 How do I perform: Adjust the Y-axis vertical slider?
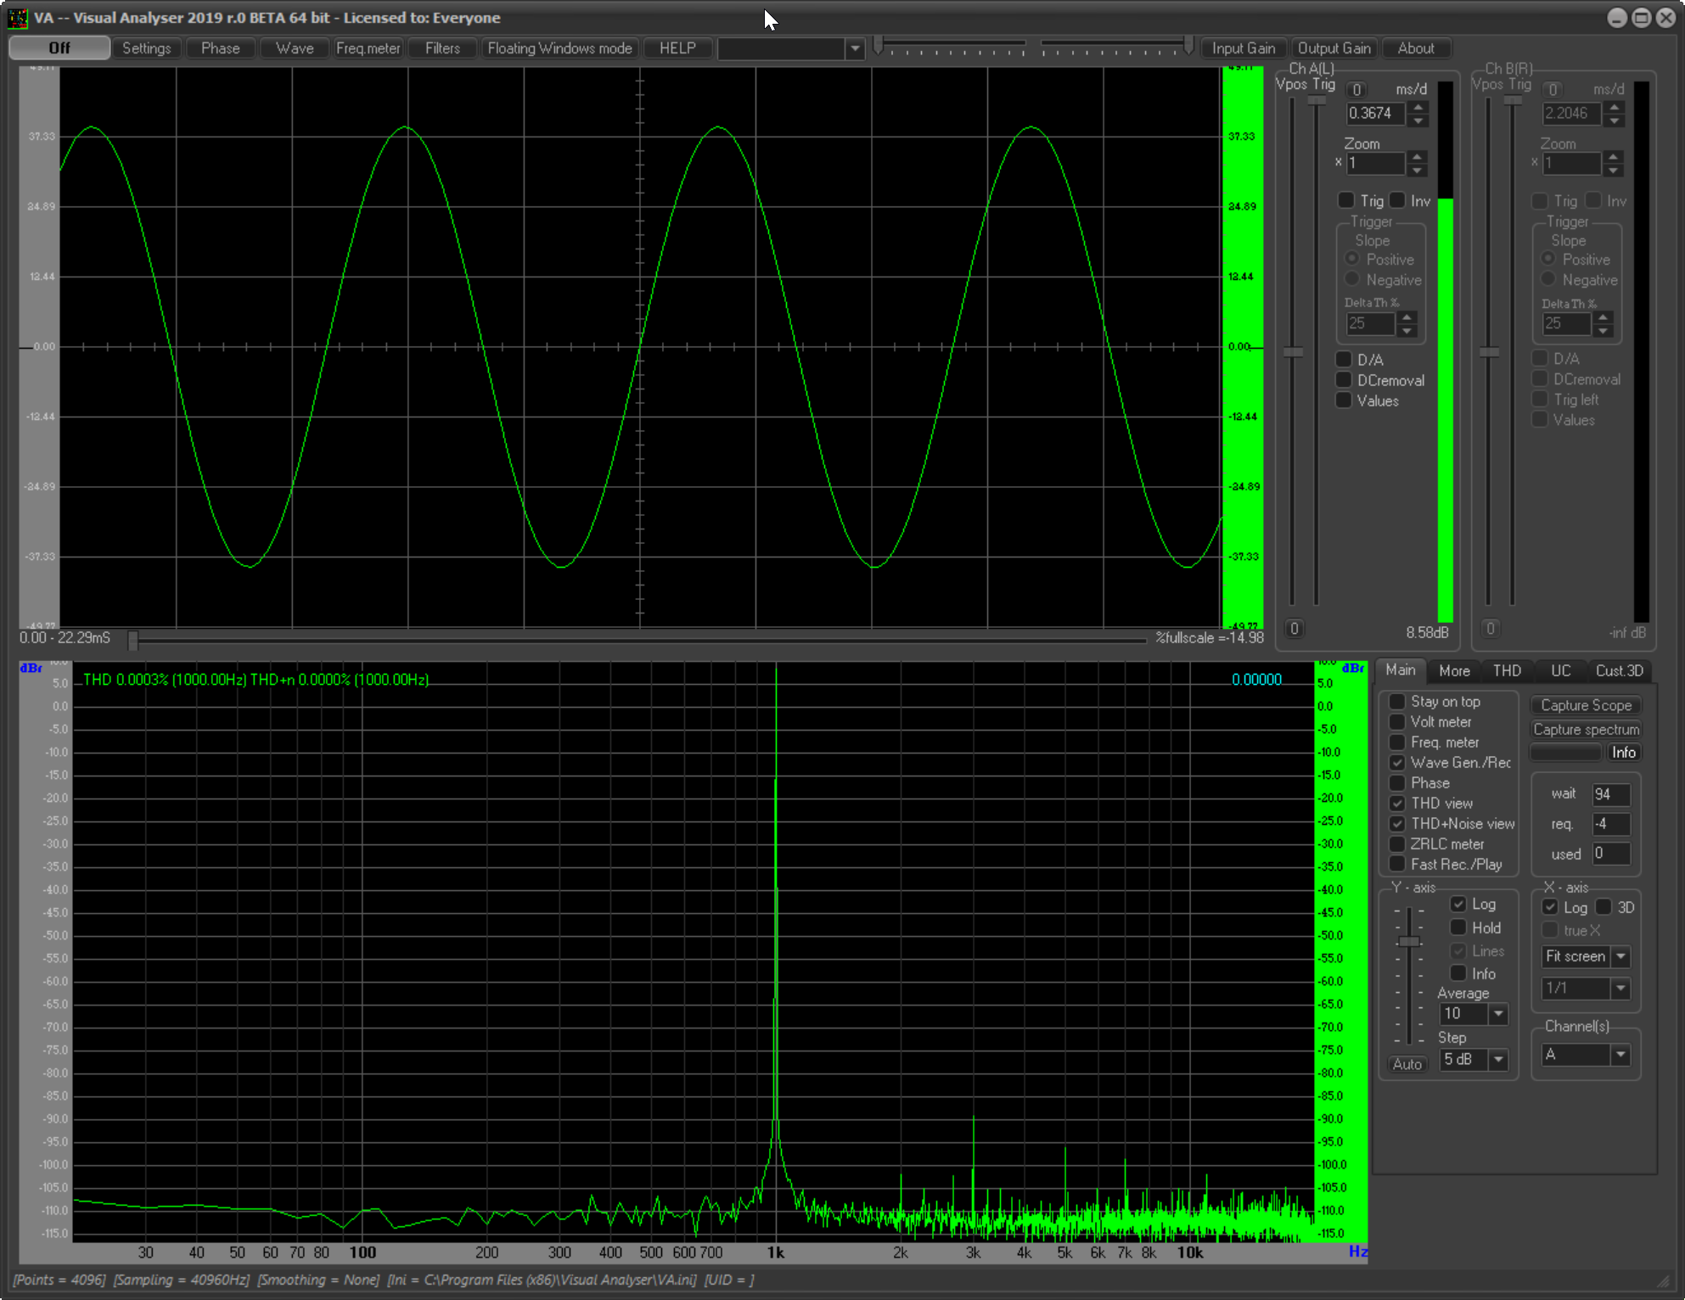pyautogui.click(x=1409, y=942)
